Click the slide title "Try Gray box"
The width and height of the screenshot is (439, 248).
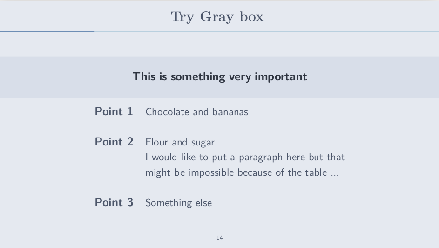pyautogui.click(x=217, y=17)
